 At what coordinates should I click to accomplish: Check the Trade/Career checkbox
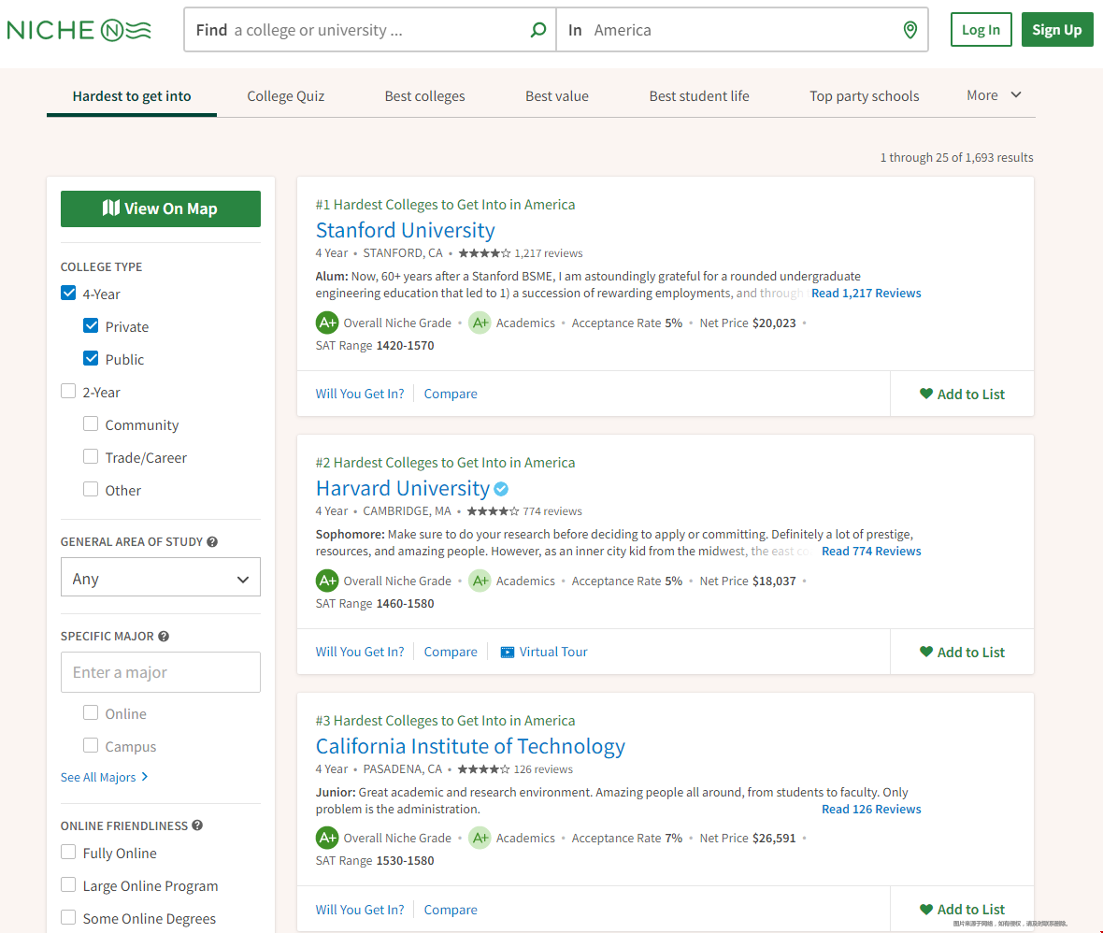91,456
